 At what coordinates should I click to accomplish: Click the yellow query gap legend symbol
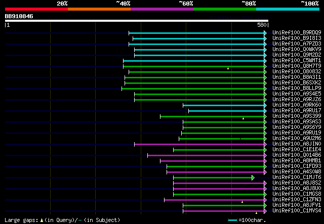42,220
